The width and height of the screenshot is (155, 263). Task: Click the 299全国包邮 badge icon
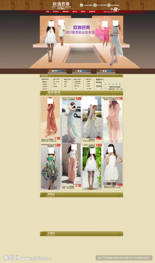click(109, 5)
